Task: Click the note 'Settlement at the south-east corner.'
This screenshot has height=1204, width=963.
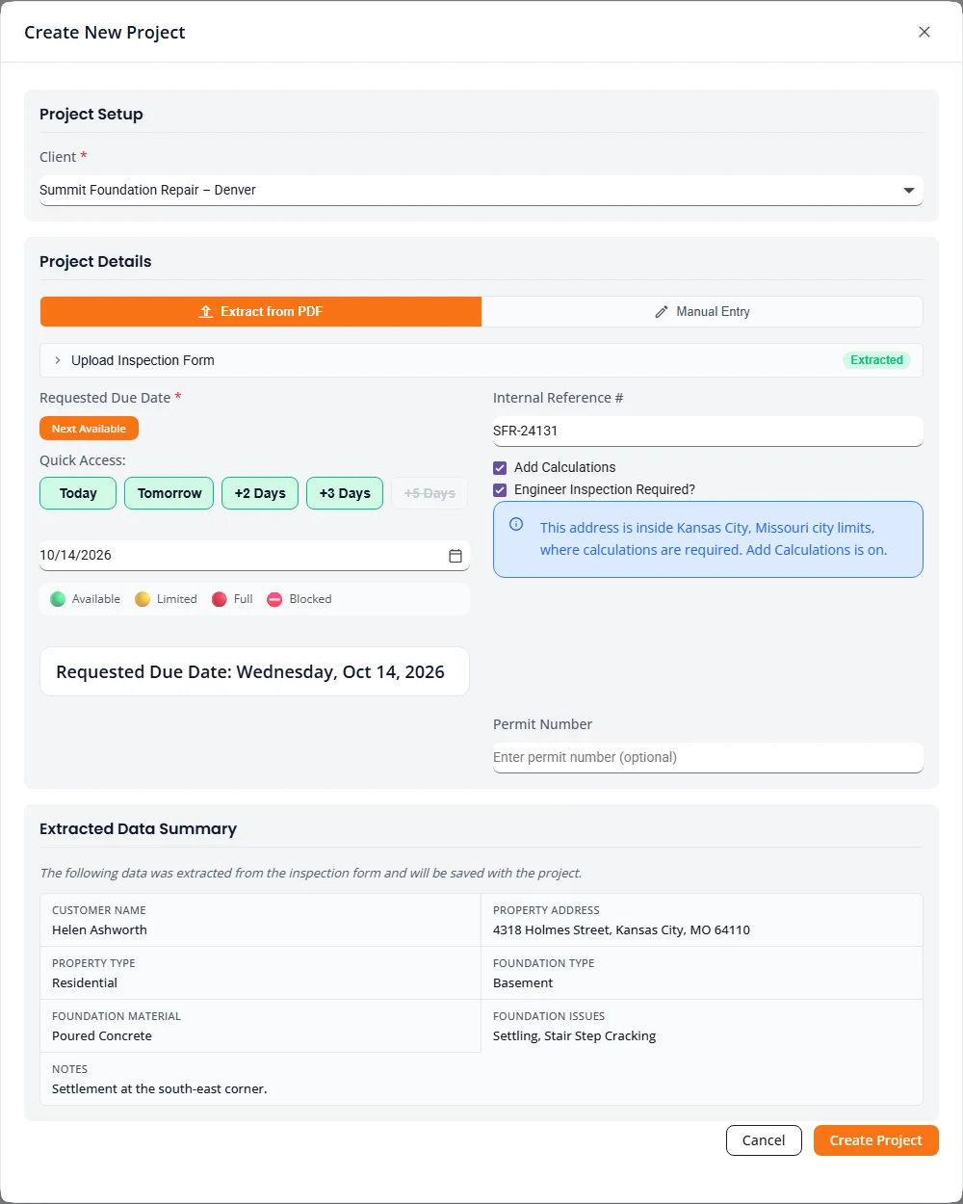Action: 160,1089
